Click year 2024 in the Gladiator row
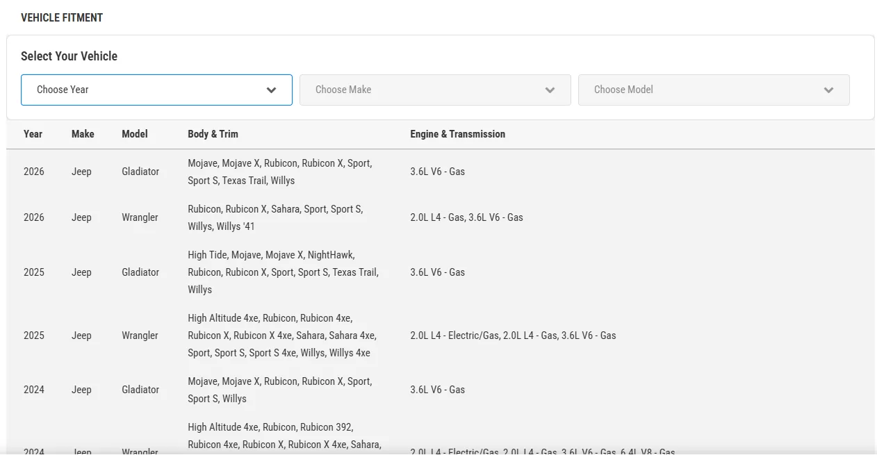This screenshot has width=877, height=455. coord(34,390)
